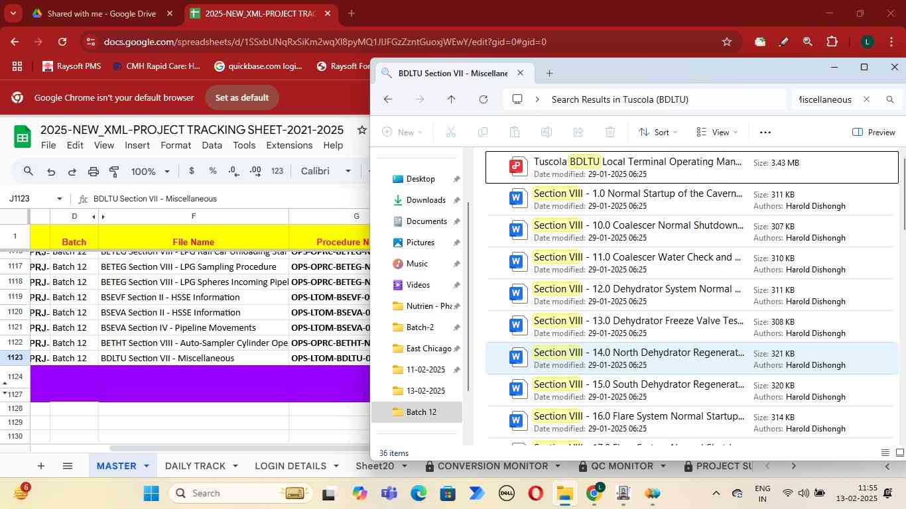Bookmark this page with star icon
The height and width of the screenshot is (509, 906).
727,42
